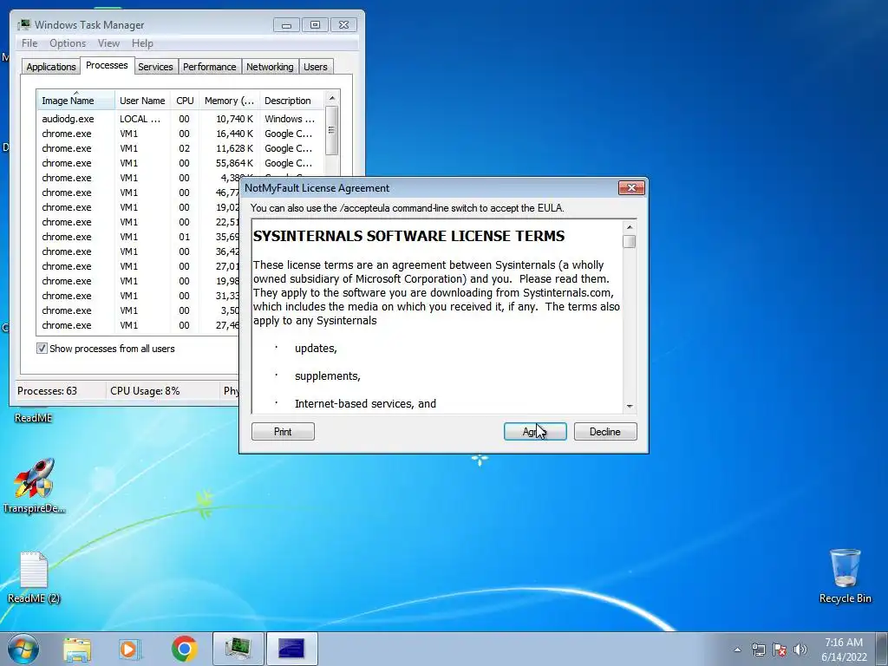Click the network tray icon
The height and width of the screenshot is (666, 888).
pos(758,650)
